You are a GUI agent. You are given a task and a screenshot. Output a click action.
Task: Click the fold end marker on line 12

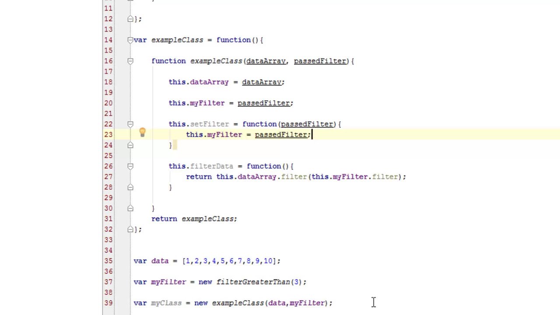tap(130, 19)
